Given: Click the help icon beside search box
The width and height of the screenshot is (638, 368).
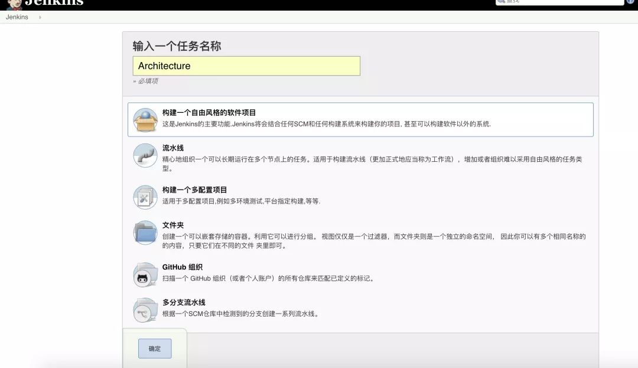Looking at the screenshot, I should (630, 2).
